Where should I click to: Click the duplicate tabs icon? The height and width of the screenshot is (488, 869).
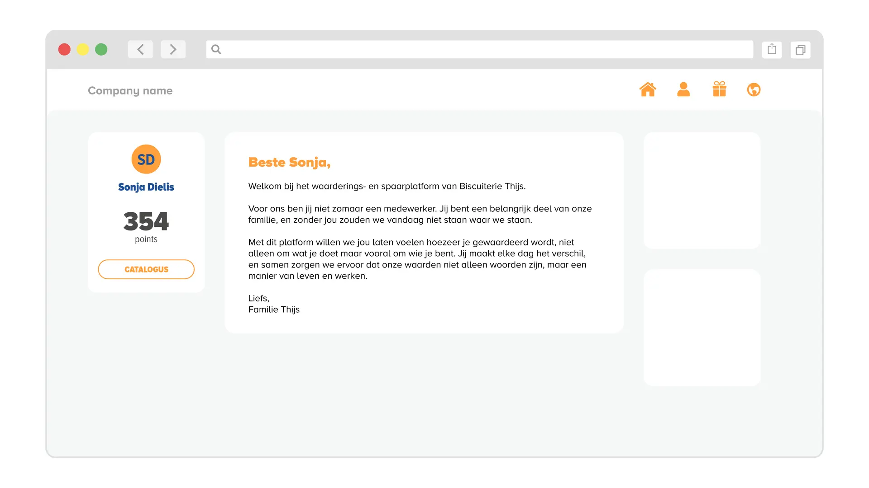click(800, 50)
